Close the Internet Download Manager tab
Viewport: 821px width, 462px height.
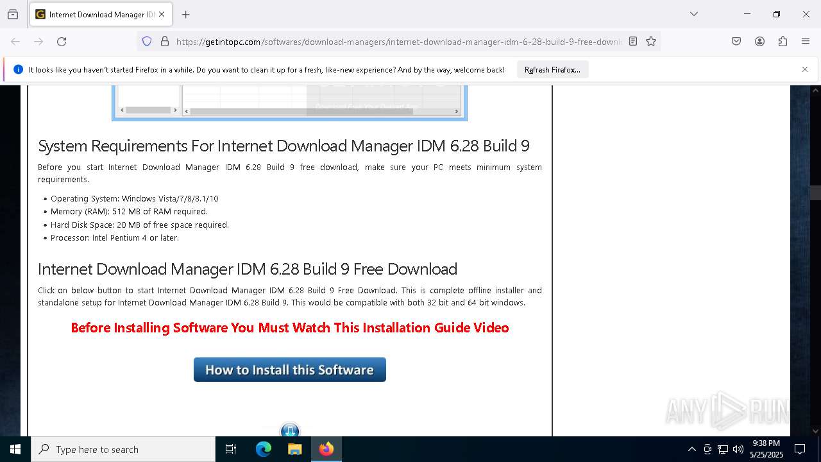[162, 14]
